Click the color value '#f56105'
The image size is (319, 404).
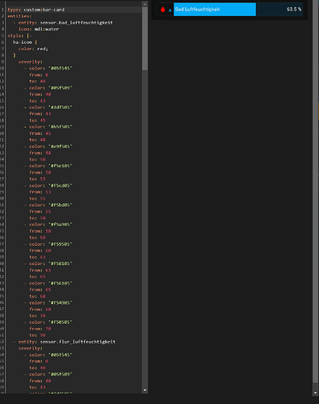[61, 283]
